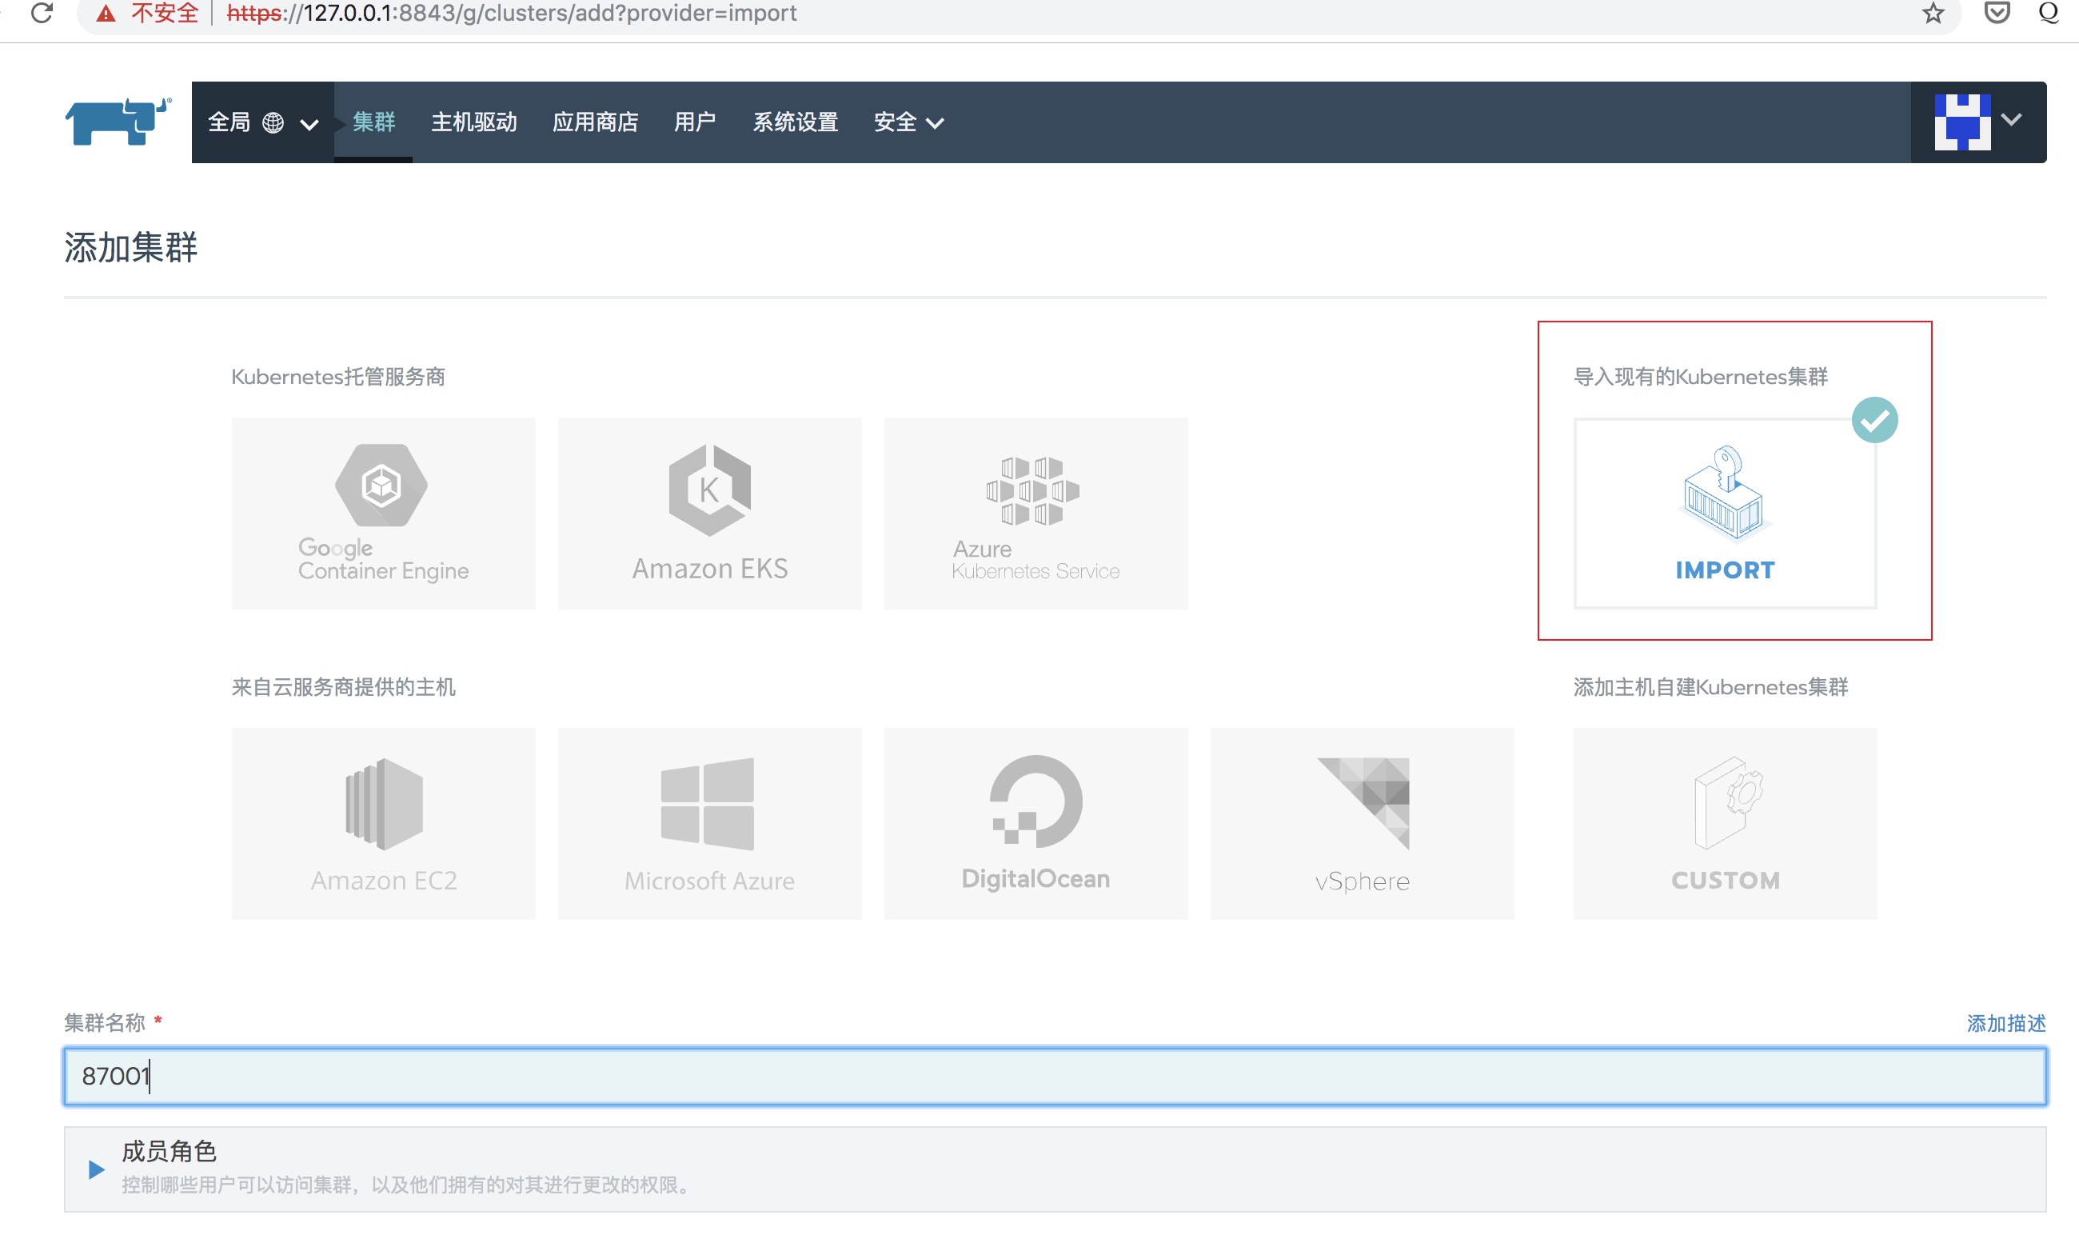Click the teal checkmark on IMPORT card
Viewport: 2079px width, 1235px height.
point(1874,420)
